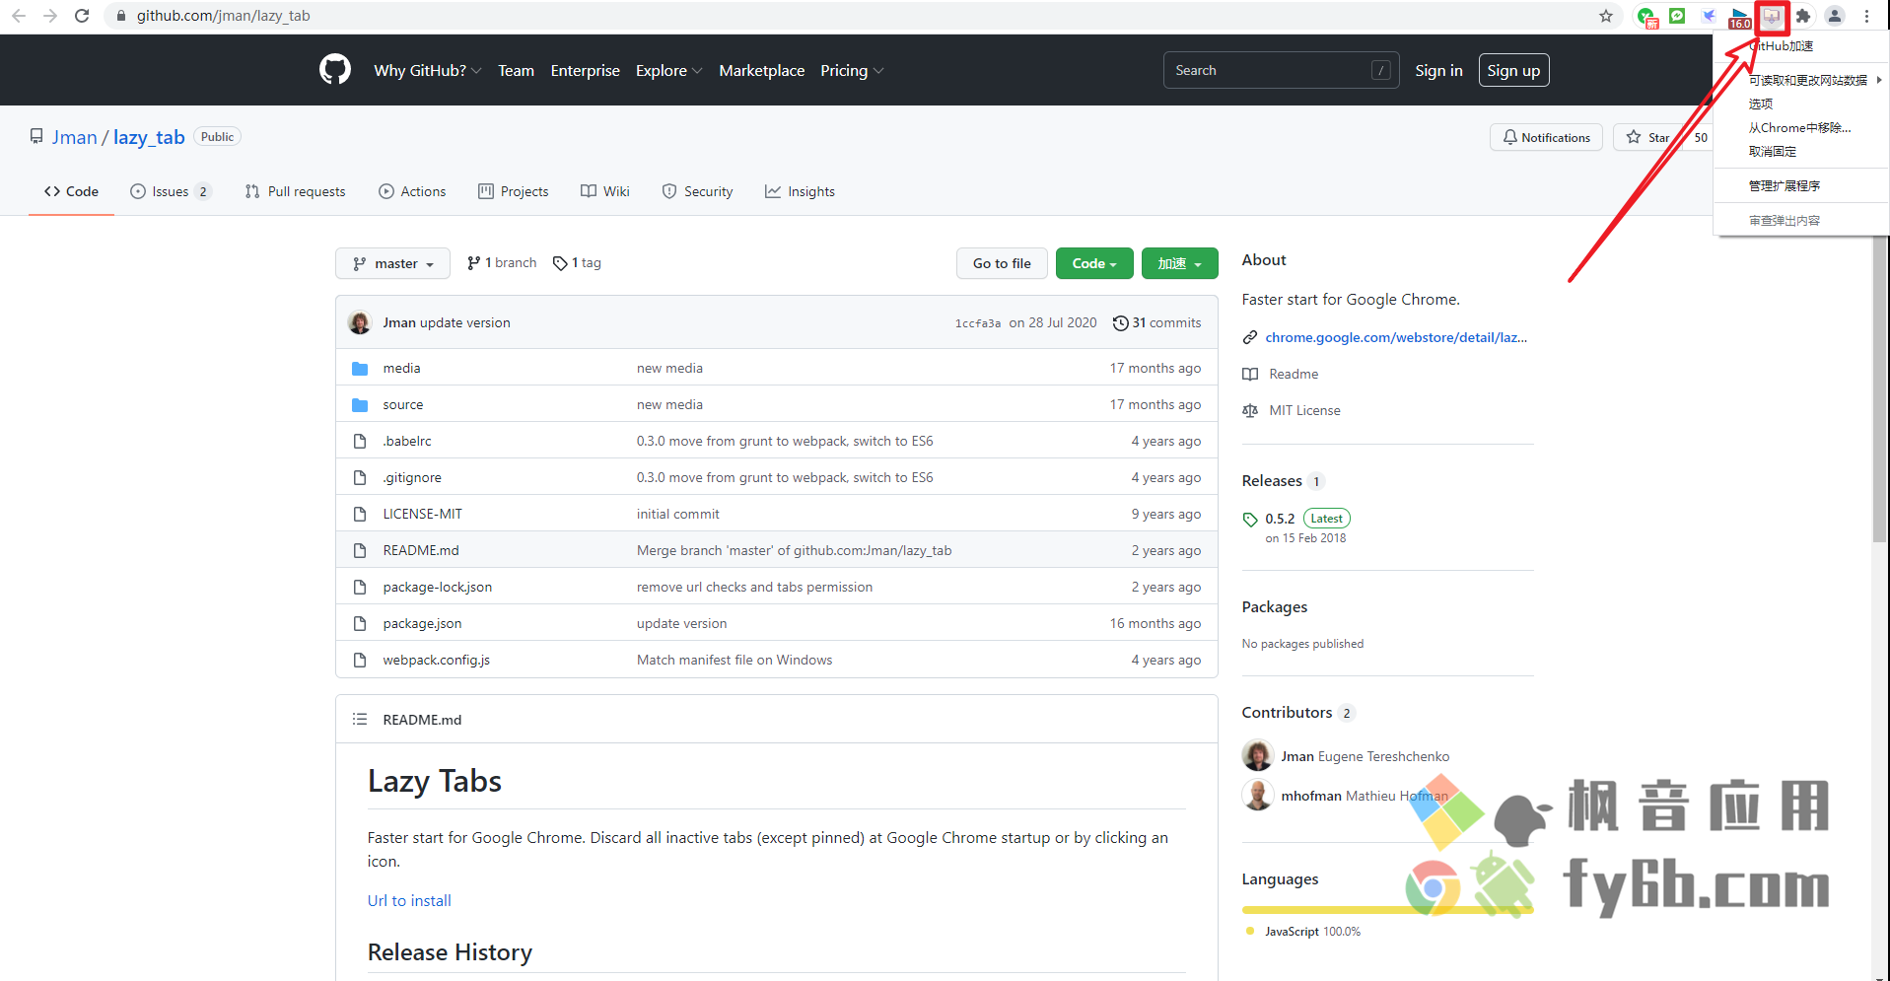Open the 1 branch link
Screen dimensions: 1890x981
[502, 262]
